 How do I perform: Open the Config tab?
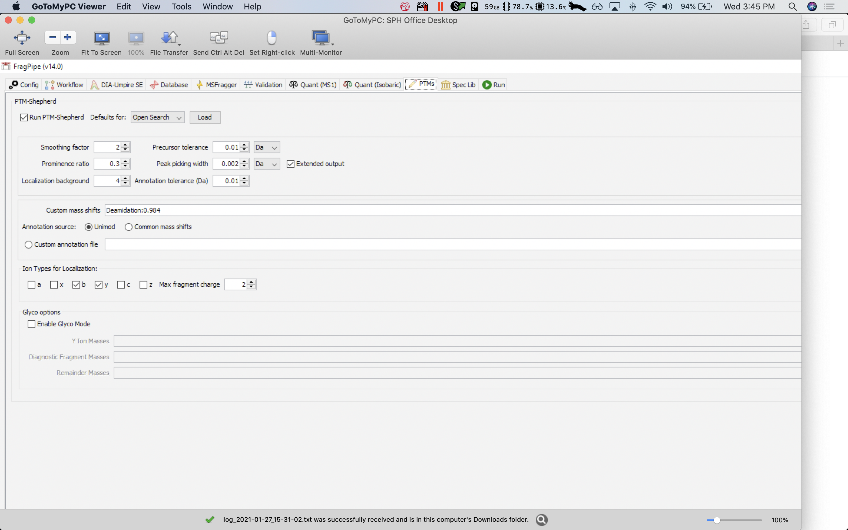tap(23, 85)
